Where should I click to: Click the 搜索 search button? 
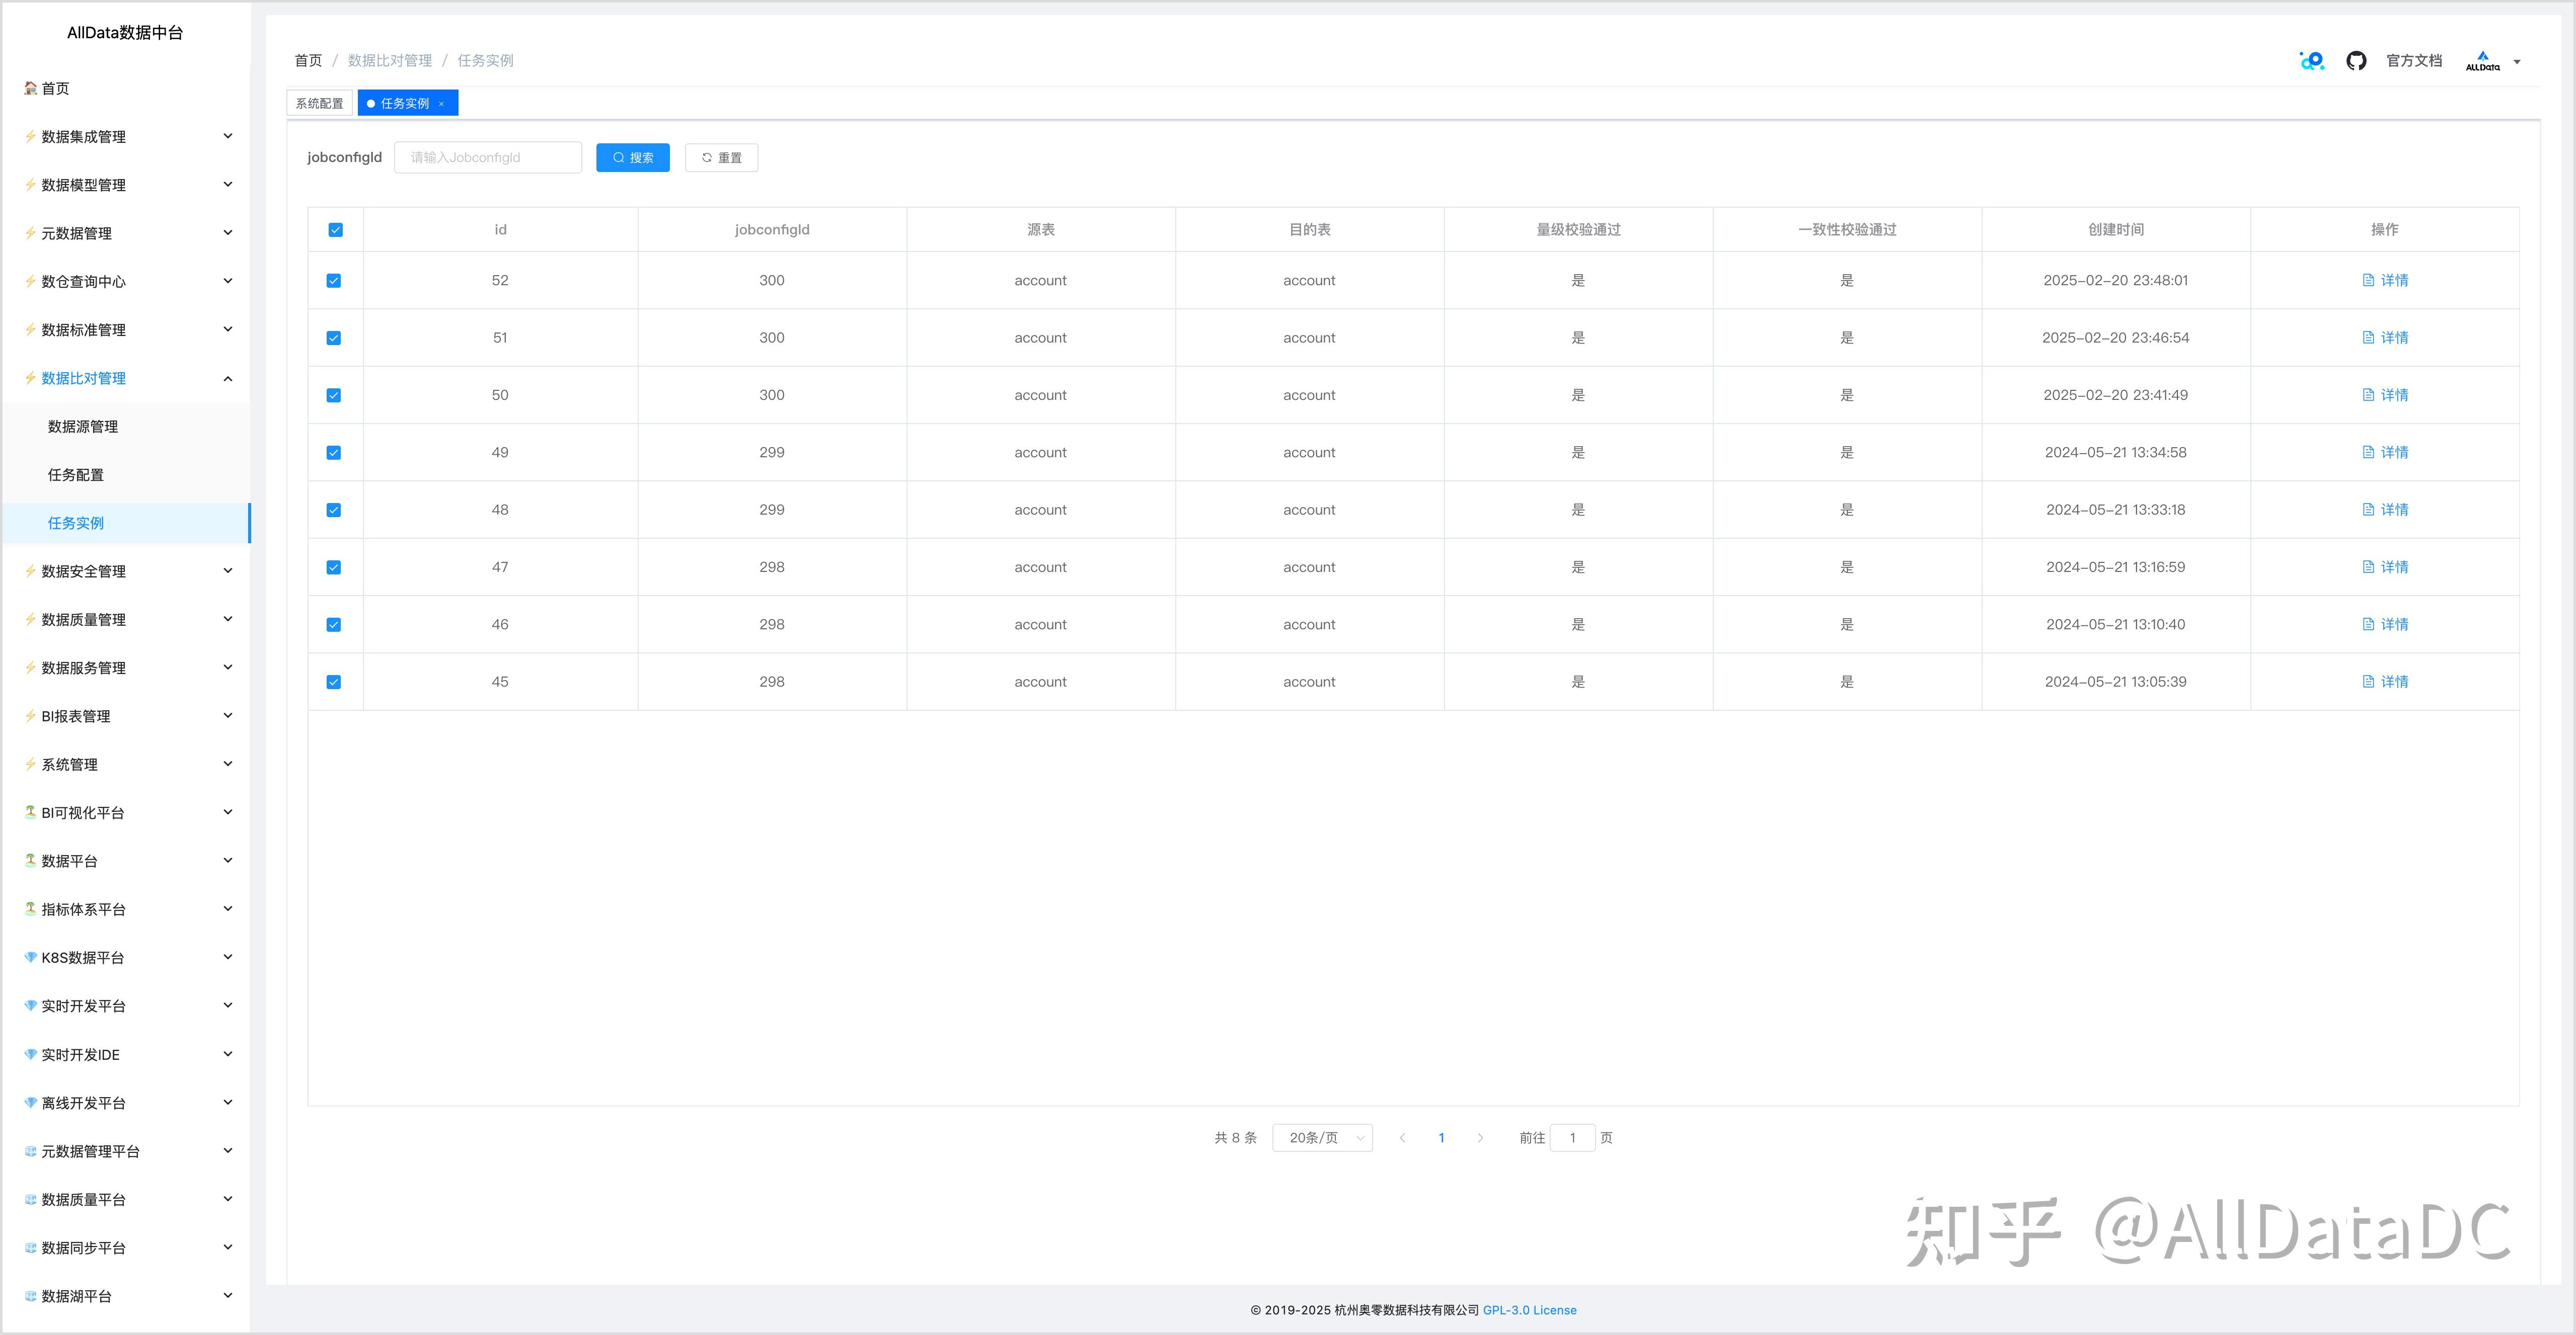click(632, 158)
